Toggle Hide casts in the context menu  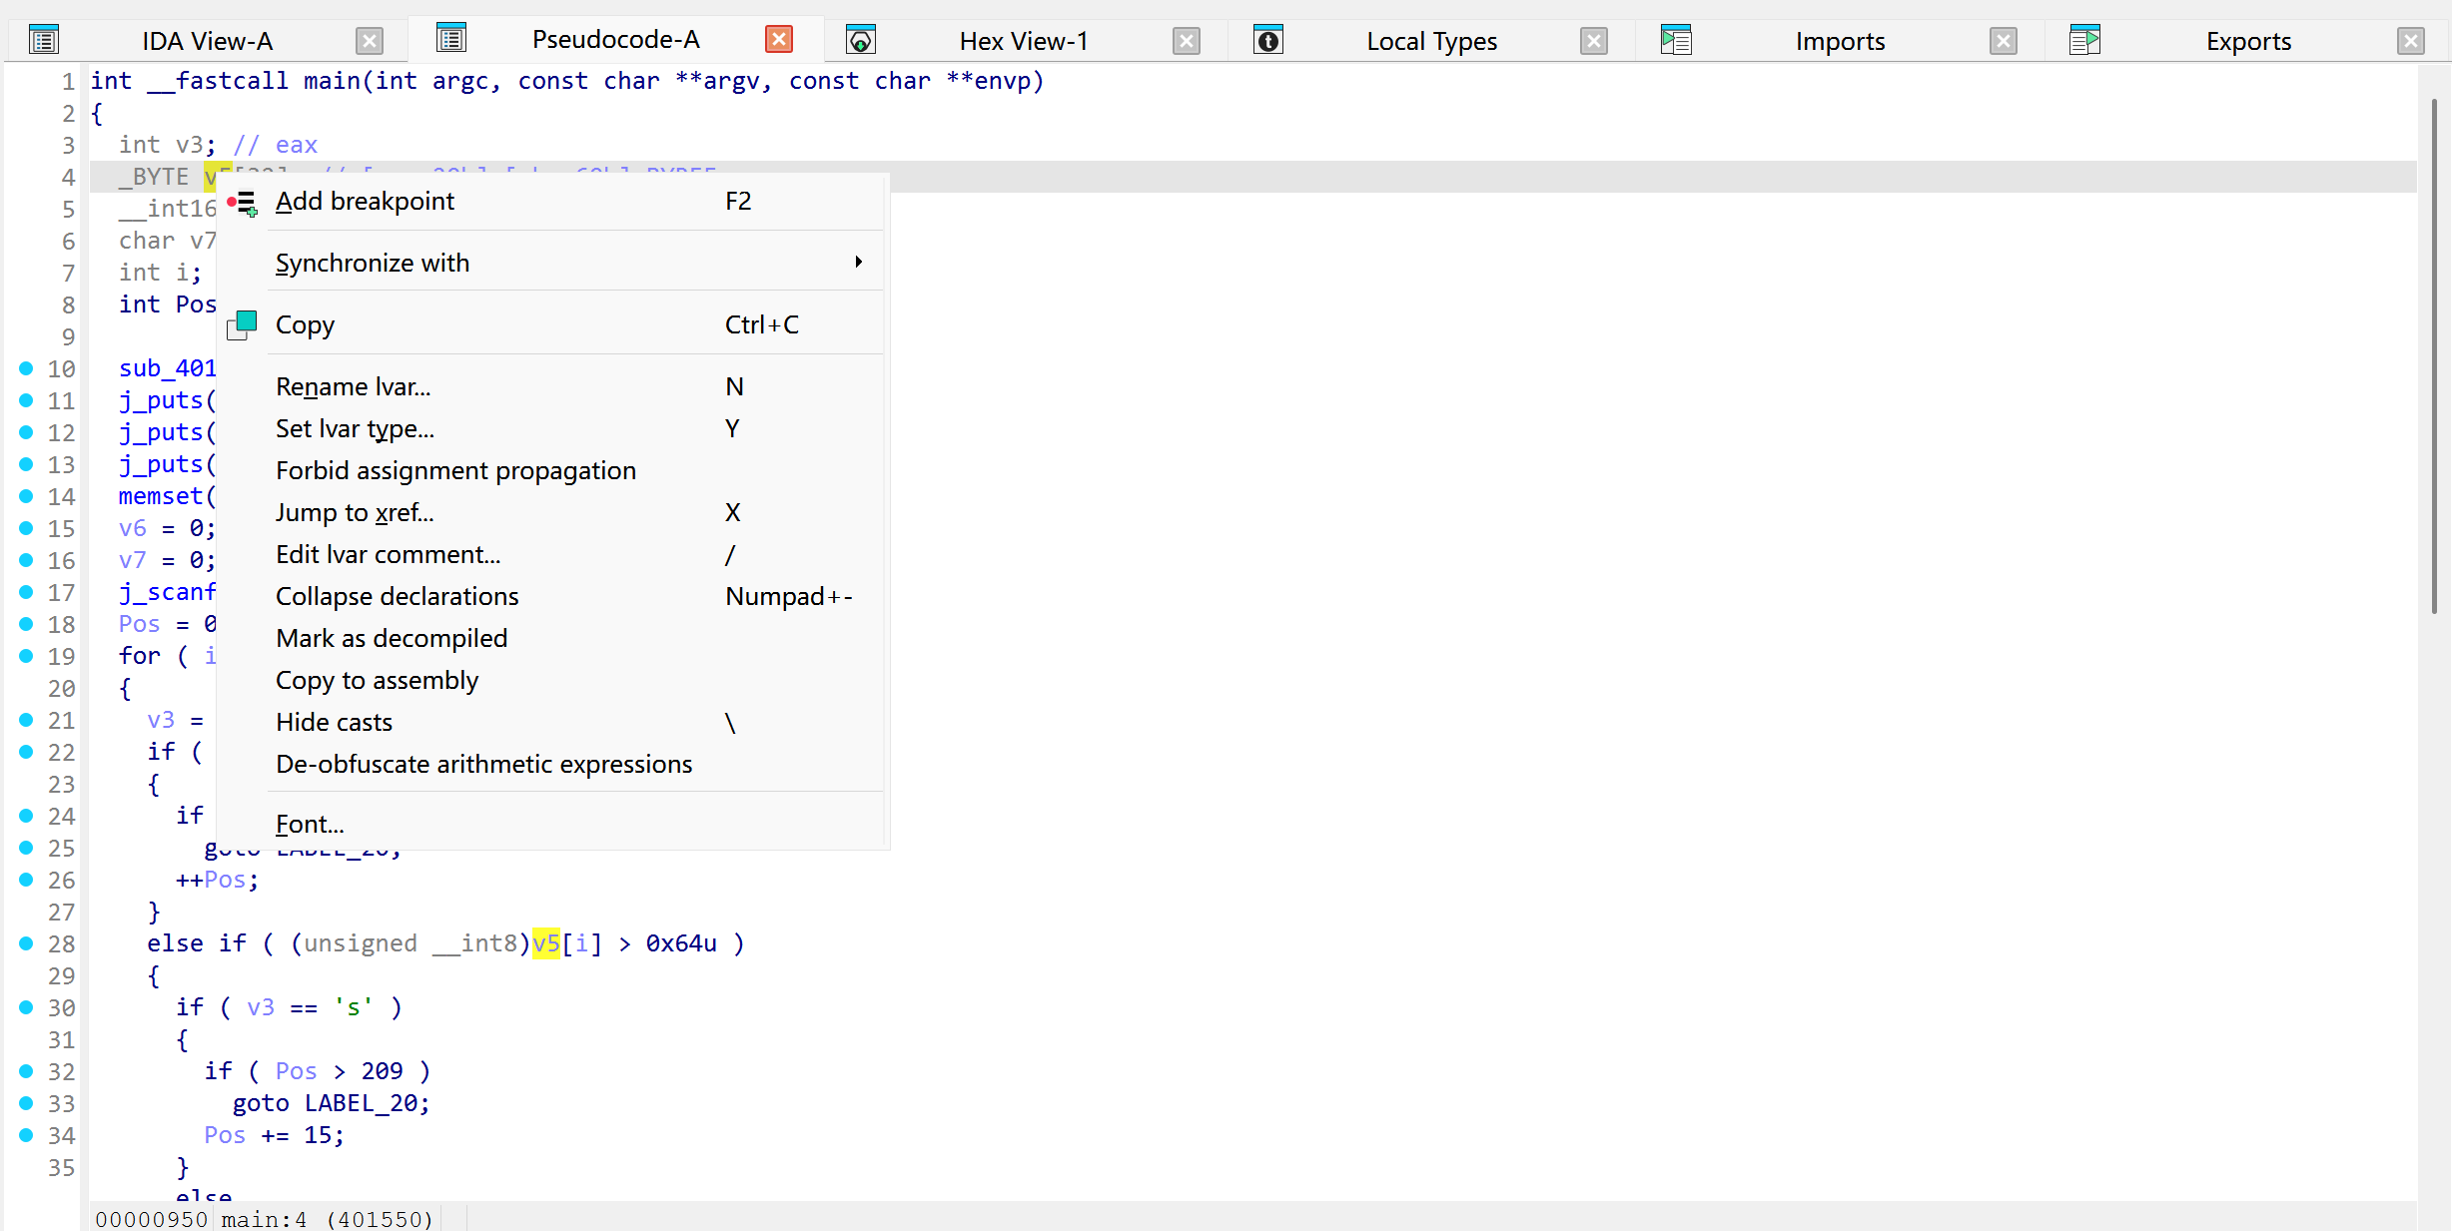point(335,721)
